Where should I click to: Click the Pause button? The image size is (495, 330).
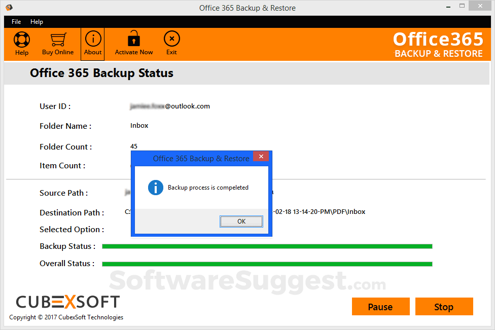pos(380,307)
